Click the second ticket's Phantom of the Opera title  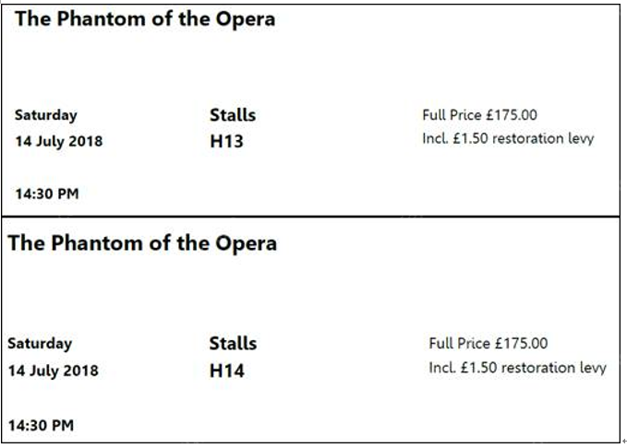coord(142,243)
